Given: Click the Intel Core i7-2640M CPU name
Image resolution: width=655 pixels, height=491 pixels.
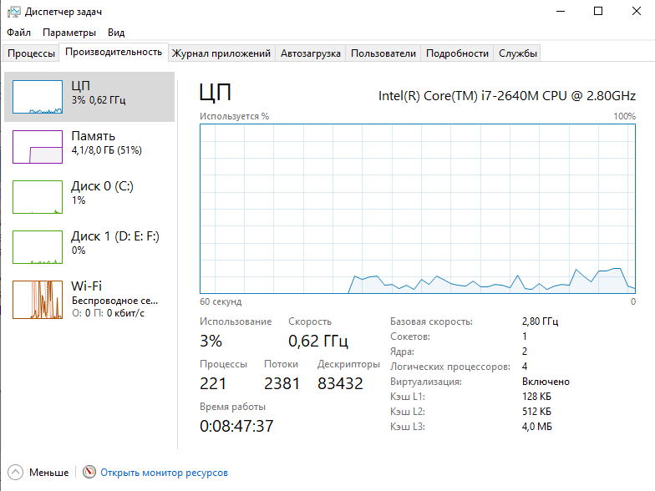Looking at the screenshot, I should [507, 95].
